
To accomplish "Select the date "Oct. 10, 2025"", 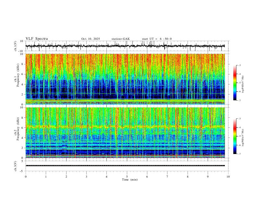I will point(91,39).
